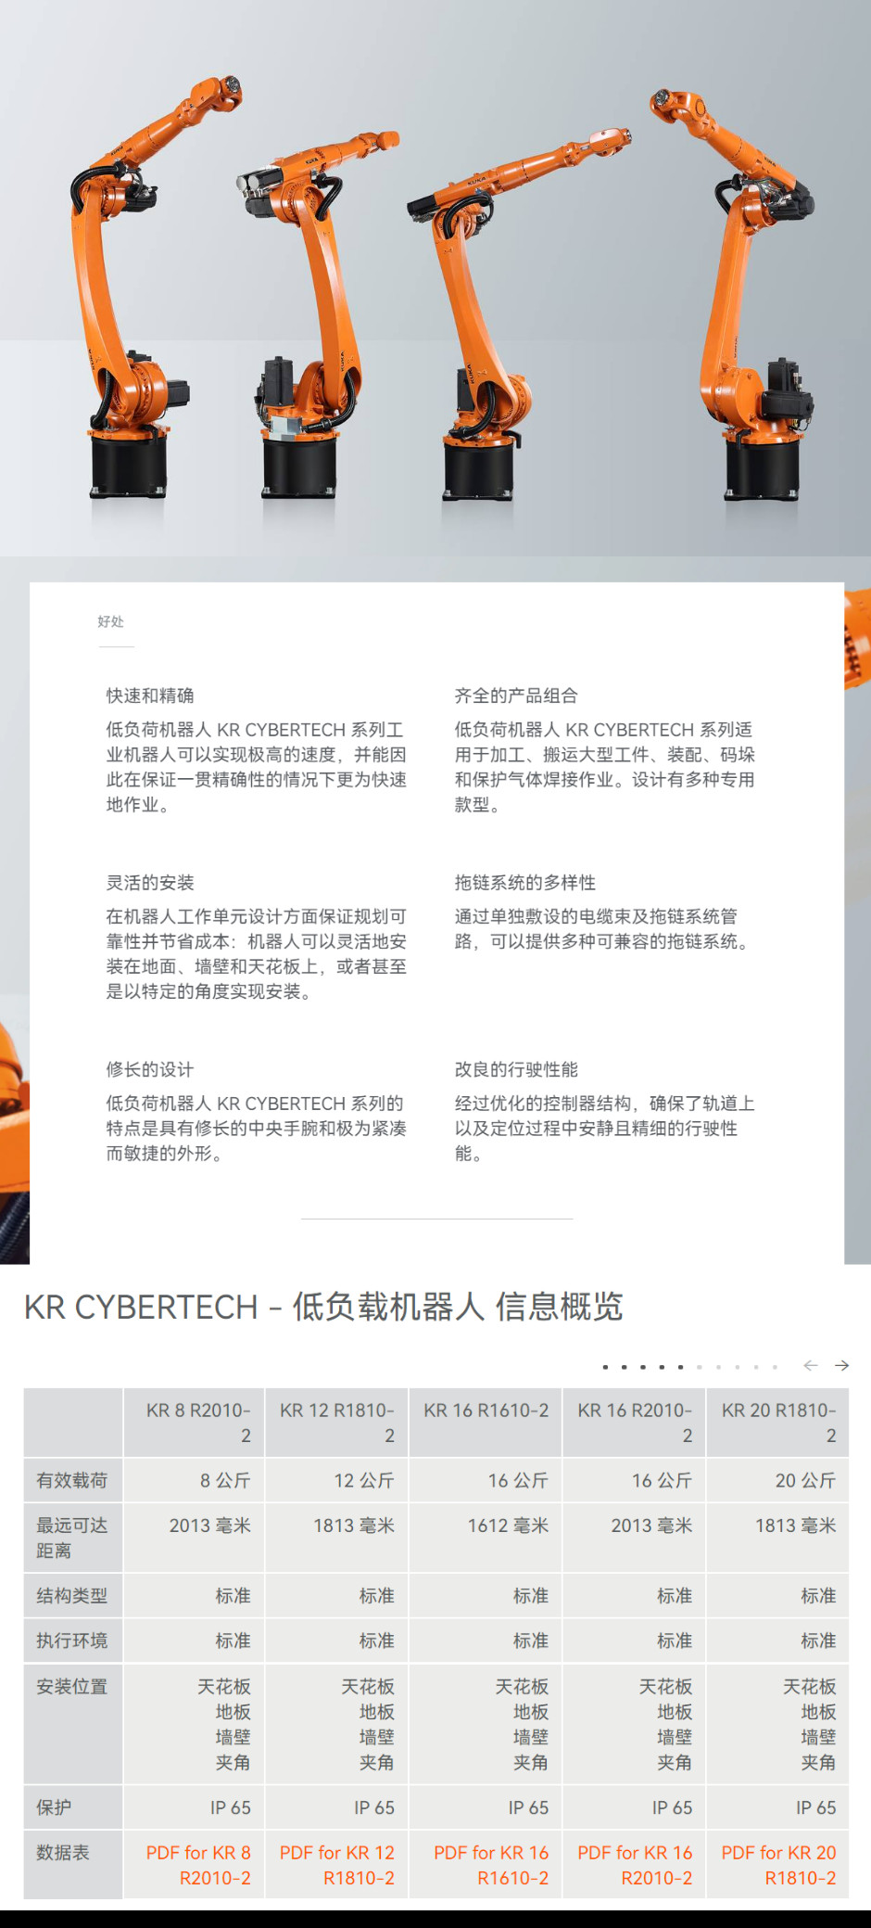This screenshot has width=871, height=1928.
Task: Click the 最远可达距离 row label
Action: tap(72, 1538)
